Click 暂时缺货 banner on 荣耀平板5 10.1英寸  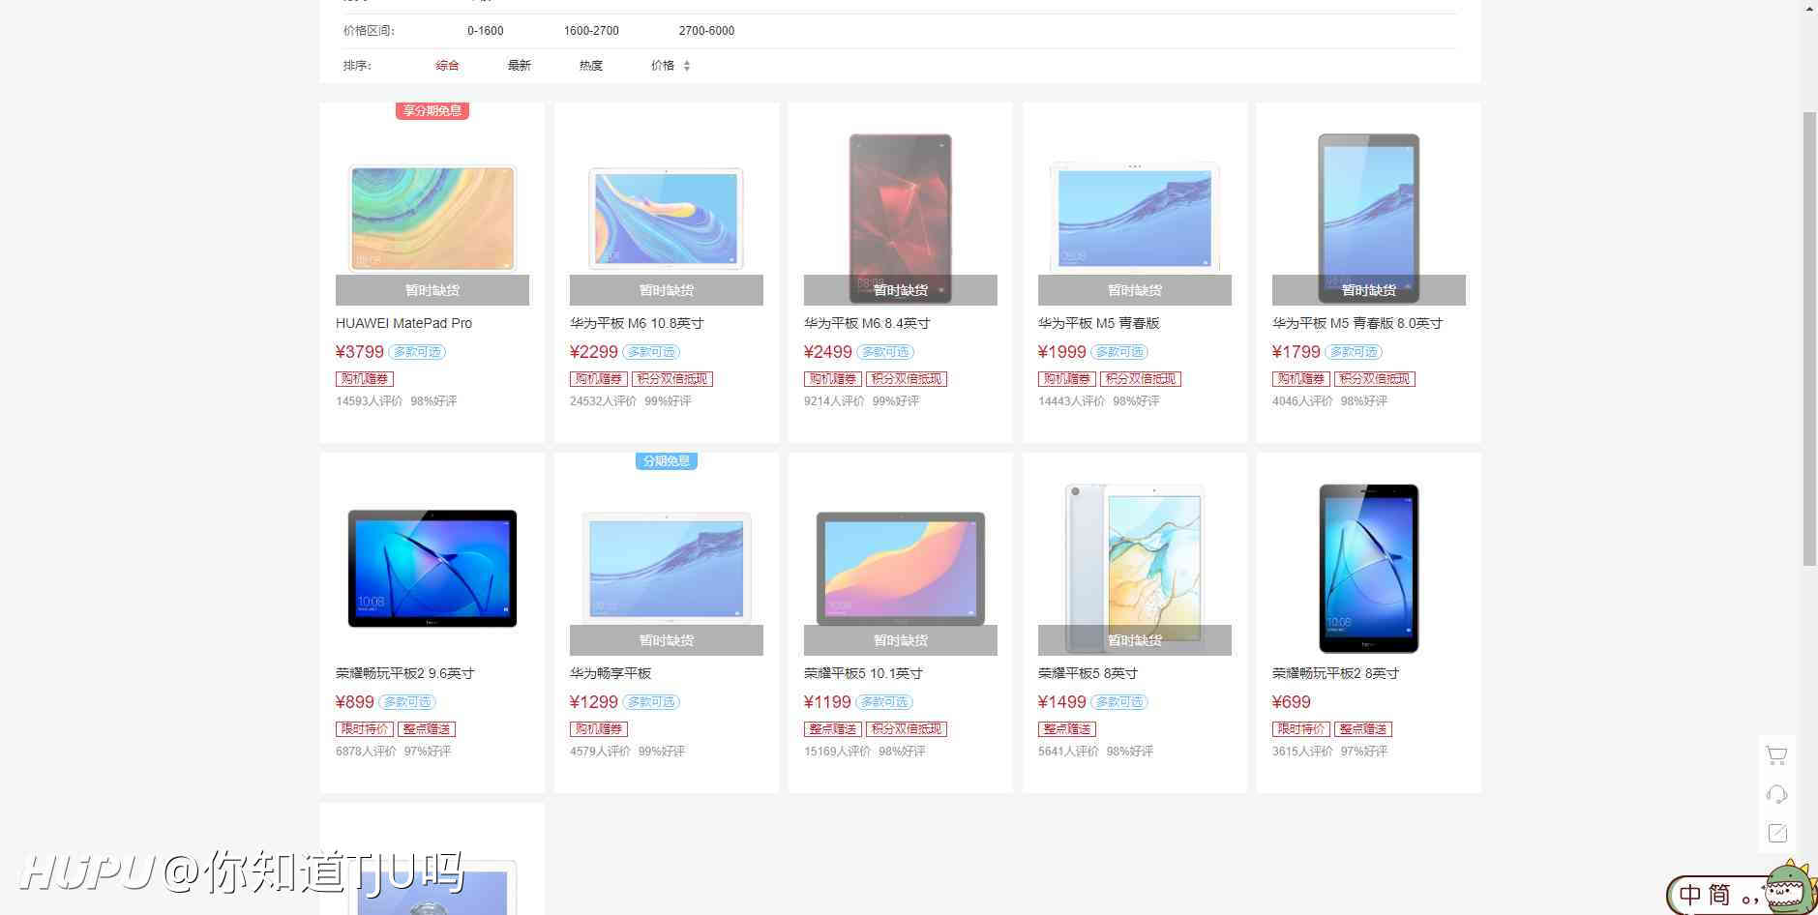pyautogui.click(x=901, y=640)
